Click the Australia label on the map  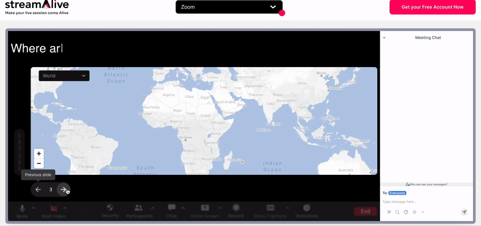point(345,170)
